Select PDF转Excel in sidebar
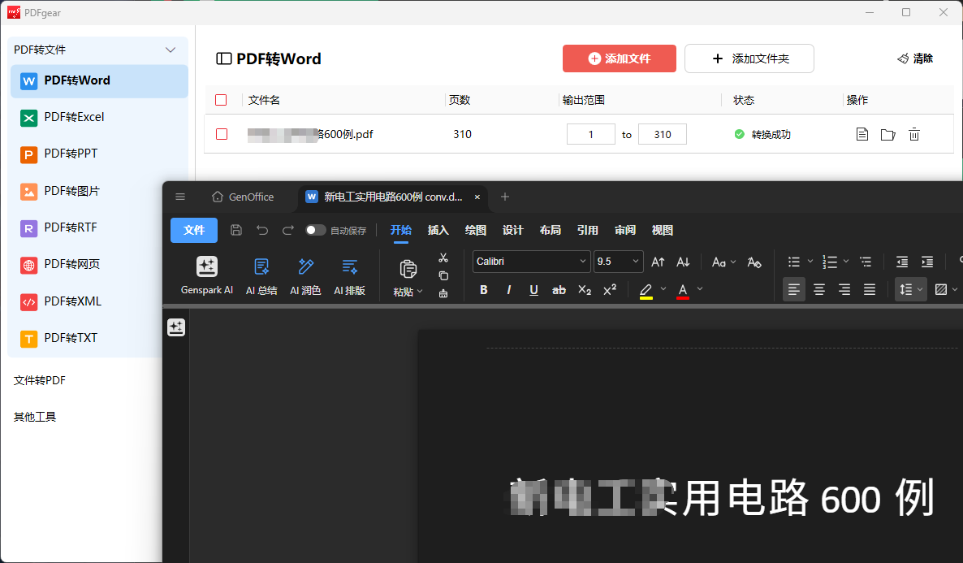The width and height of the screenshot is (963, 563). tap(100, 117)
